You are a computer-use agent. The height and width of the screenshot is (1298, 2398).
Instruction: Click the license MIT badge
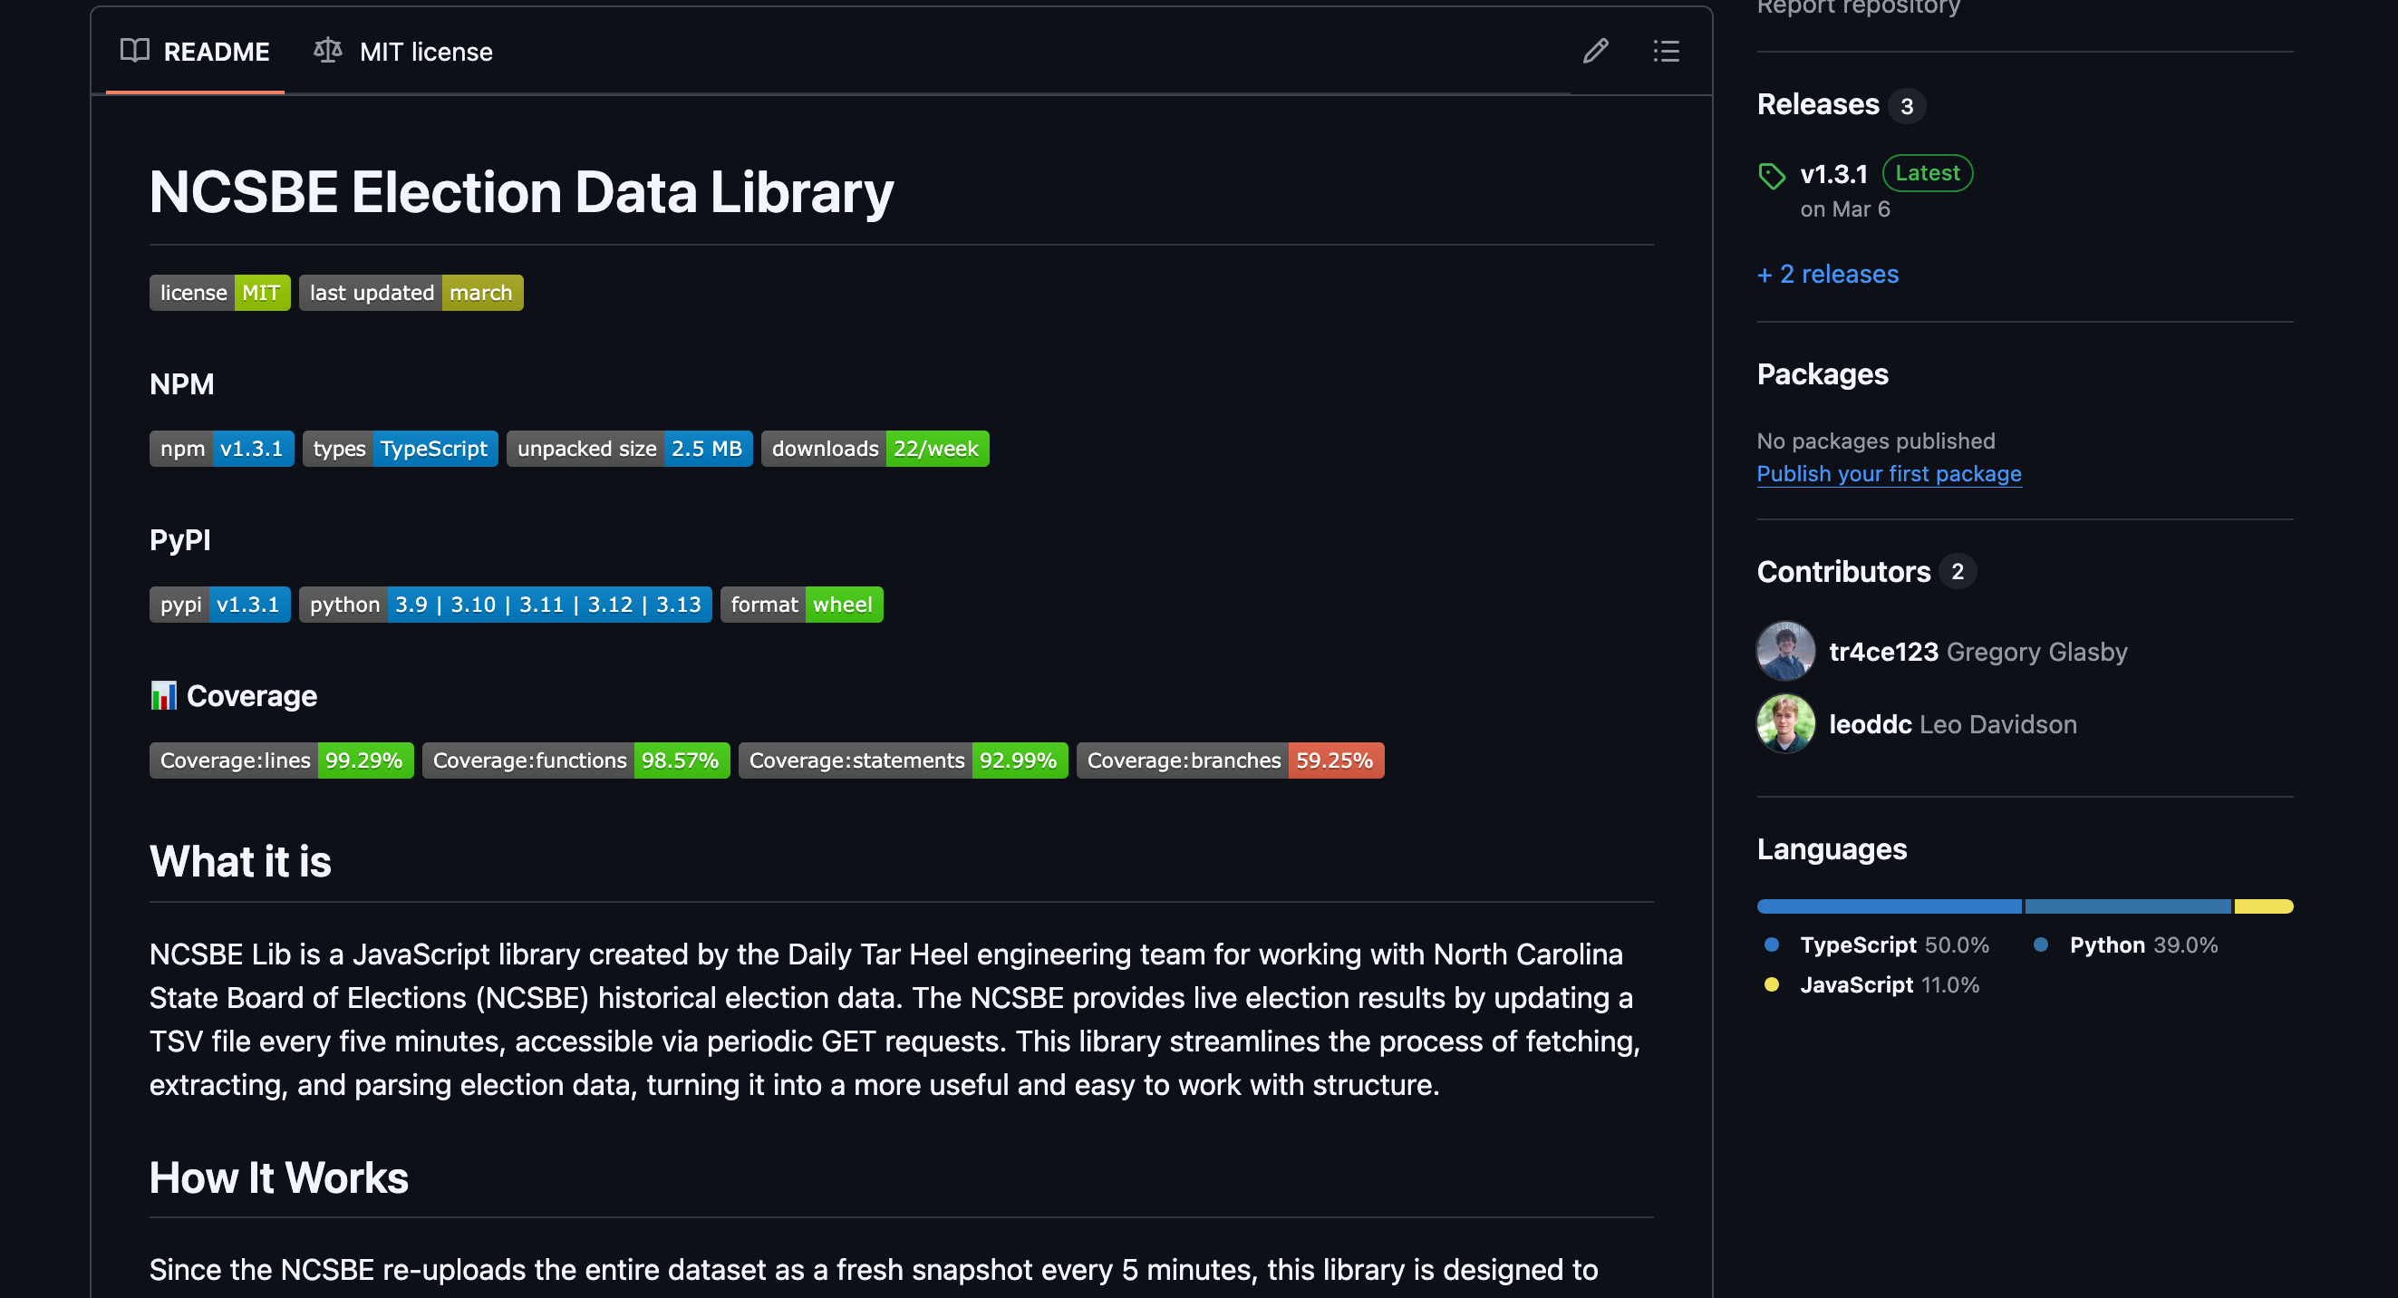[219, 293]
